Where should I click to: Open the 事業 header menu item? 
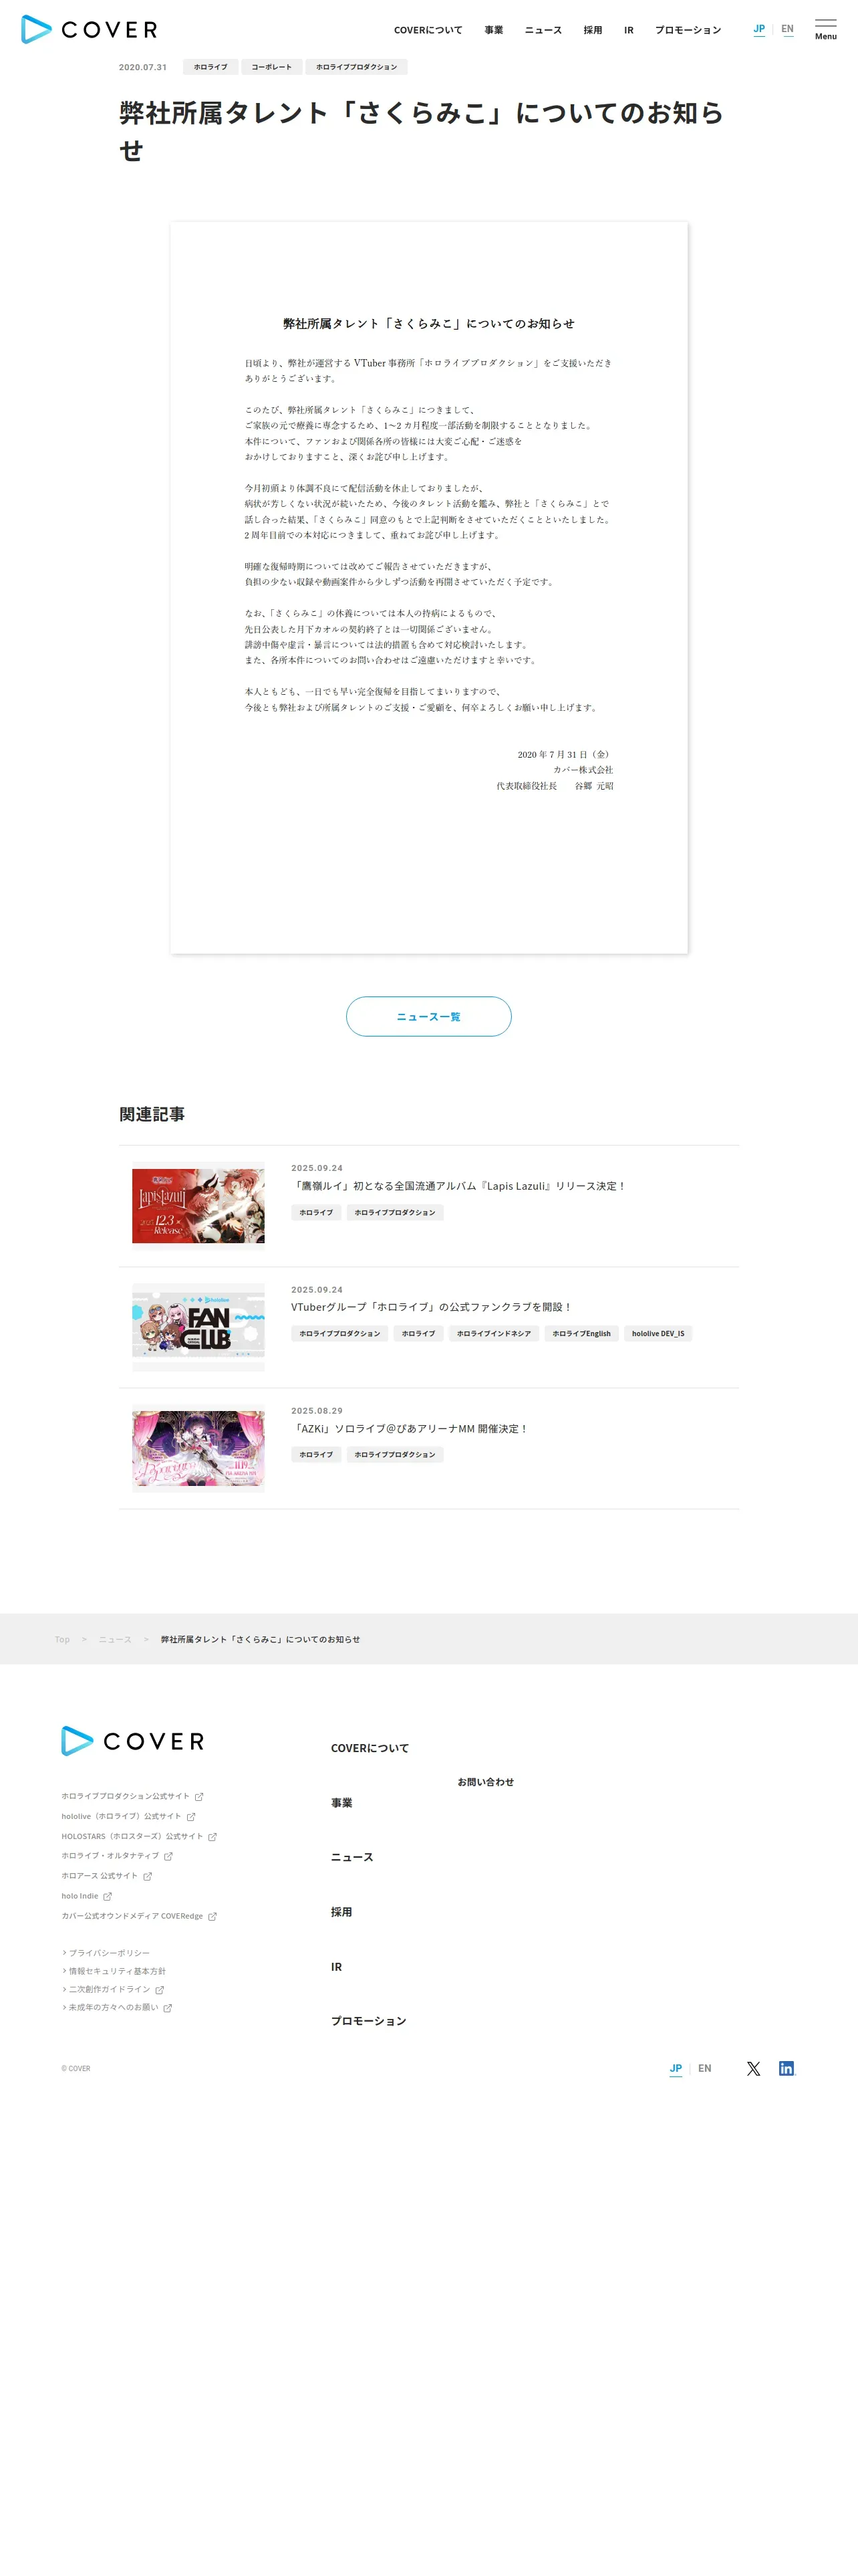point(493,30)
